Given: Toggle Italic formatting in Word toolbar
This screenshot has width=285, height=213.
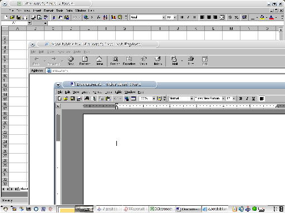Looking at the screenshot, I should [247, 99].
